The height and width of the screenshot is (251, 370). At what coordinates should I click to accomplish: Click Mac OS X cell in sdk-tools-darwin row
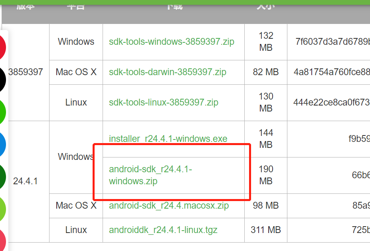[76, 72]
